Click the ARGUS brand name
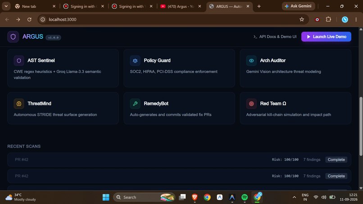The image size is (363, 204). pos(32,36)
